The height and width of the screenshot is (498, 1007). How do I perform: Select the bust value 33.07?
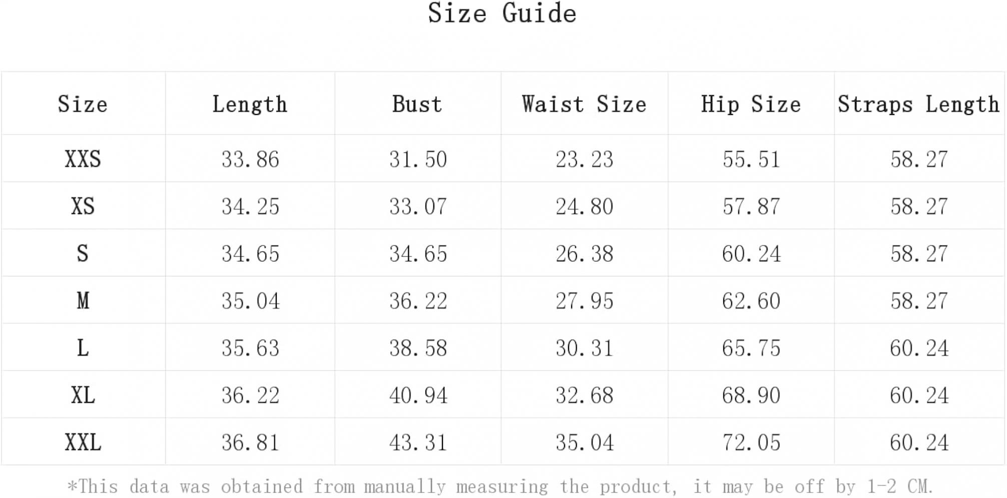click(x=418, y=206)
